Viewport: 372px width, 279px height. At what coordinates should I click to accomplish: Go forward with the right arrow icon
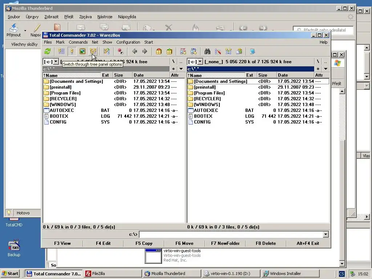[145, 51]
